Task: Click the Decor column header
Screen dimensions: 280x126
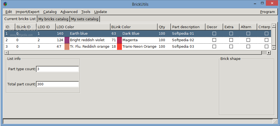Action: coord(214,27)
